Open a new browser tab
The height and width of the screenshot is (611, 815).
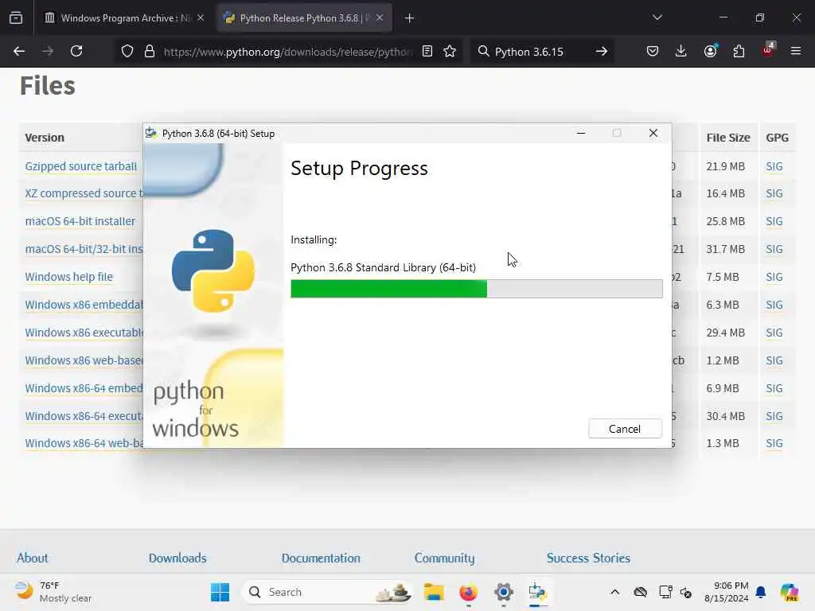(410, 18)
